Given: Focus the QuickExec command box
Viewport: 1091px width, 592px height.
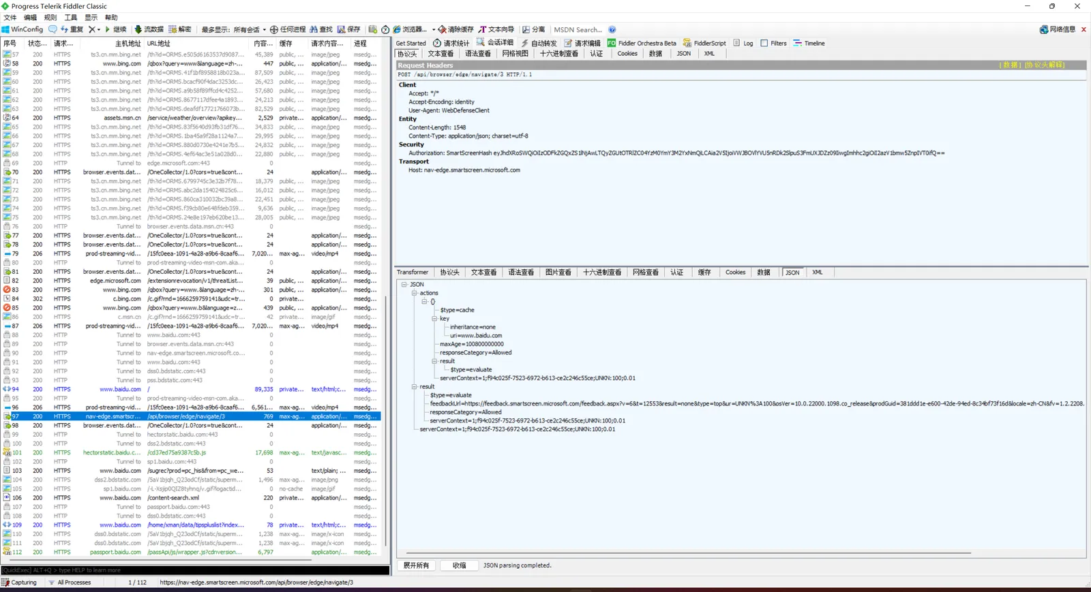Looking at the screenshot, I should click(x=195, y=570).
